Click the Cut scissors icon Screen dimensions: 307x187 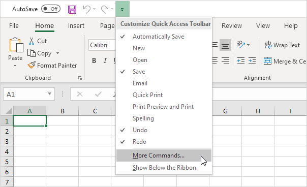[32, 41]
